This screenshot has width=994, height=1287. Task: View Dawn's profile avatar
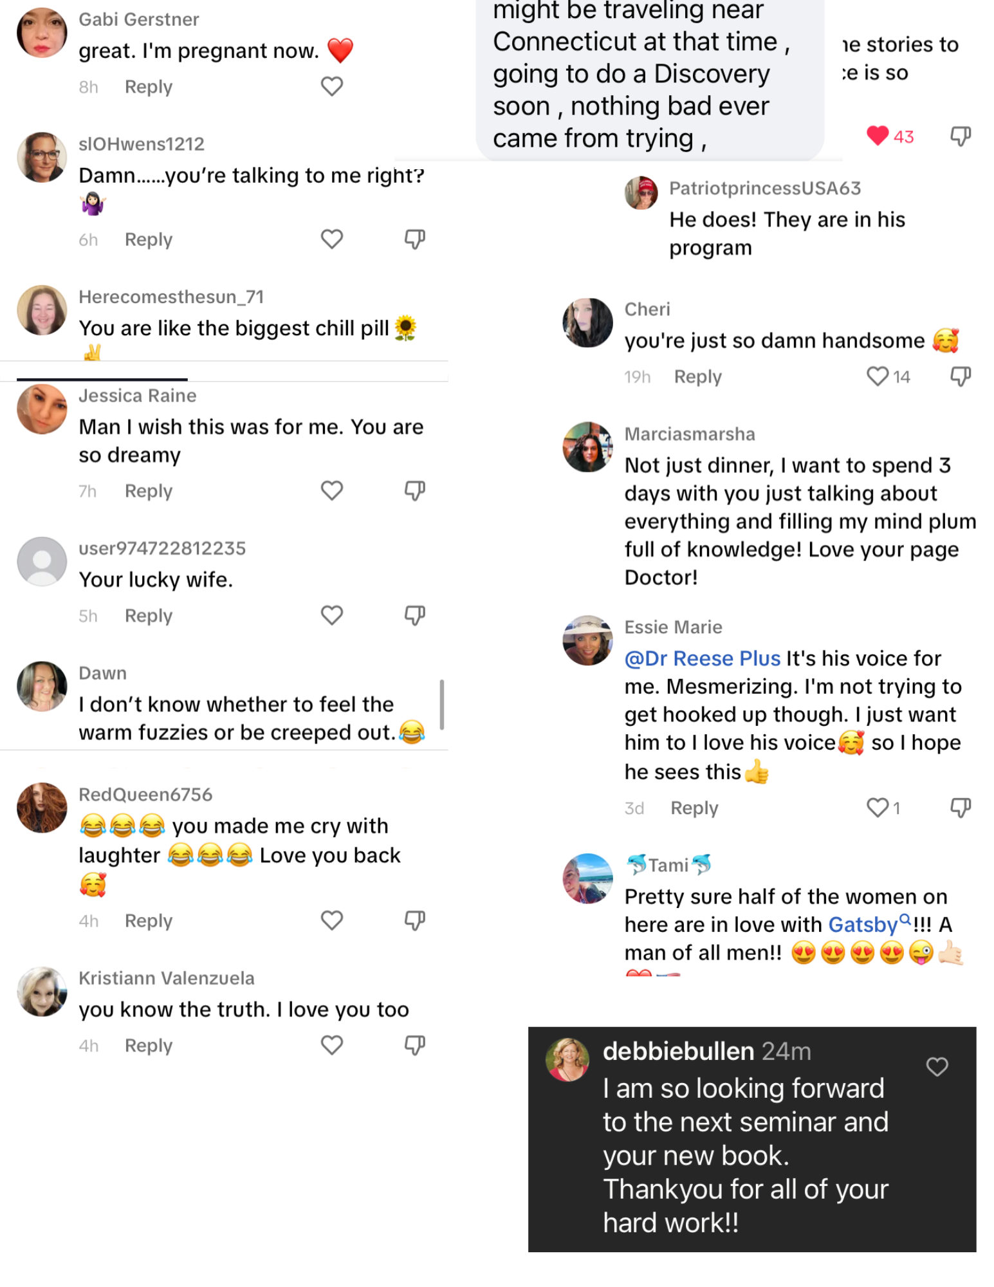pos(42,687)
